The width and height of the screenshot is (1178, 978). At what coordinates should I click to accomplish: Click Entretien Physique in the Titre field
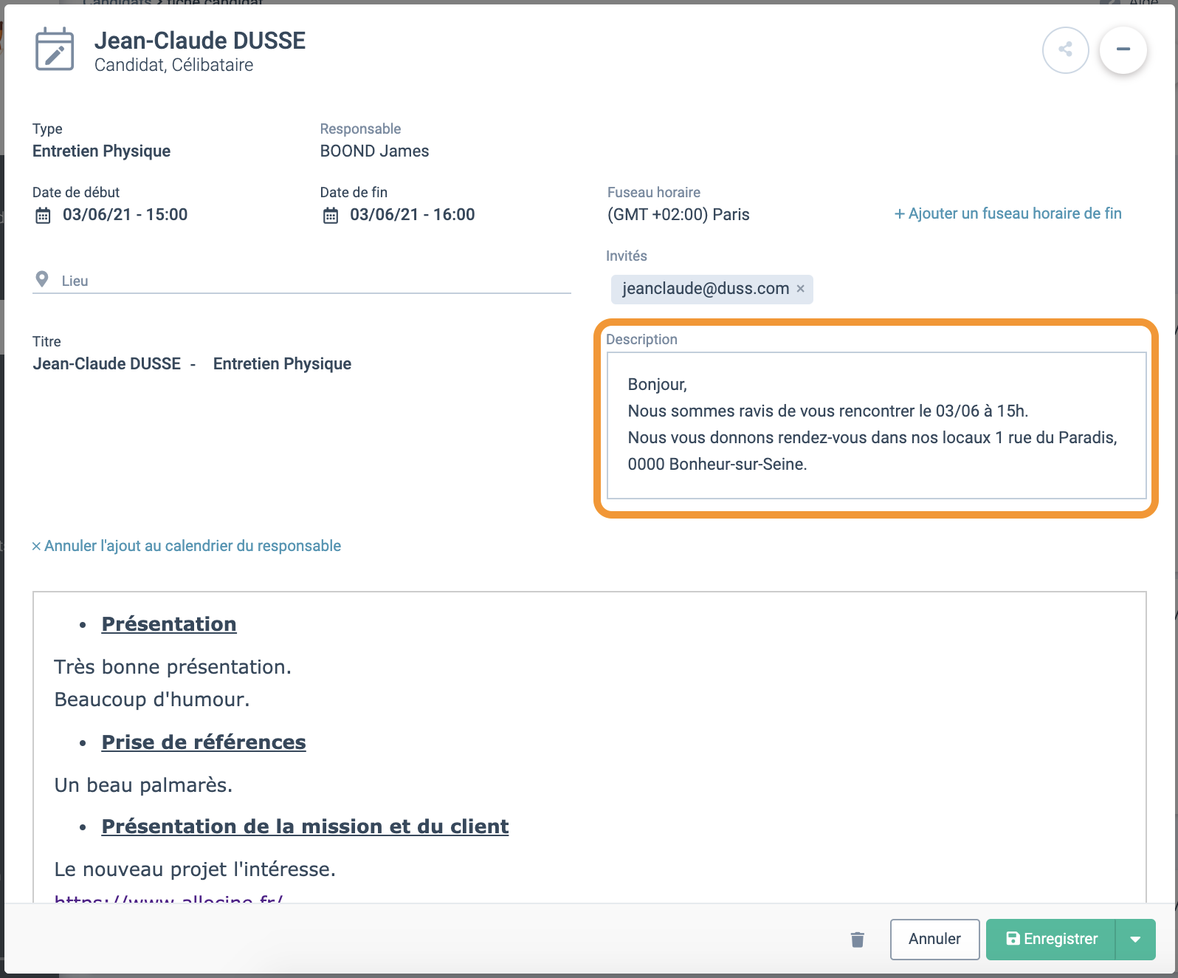tap(282, 364)
